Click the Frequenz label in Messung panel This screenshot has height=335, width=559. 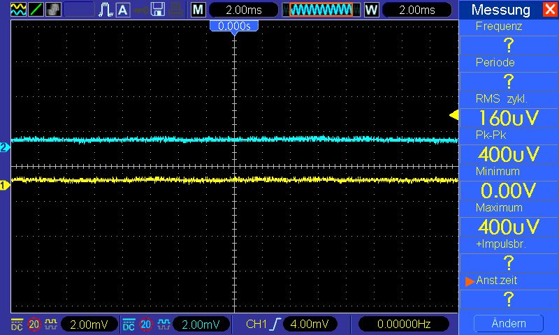[x=499, y=27]
